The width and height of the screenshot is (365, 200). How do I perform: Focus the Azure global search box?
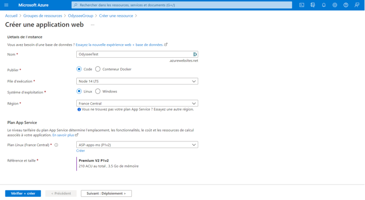(x=182, y=5)
